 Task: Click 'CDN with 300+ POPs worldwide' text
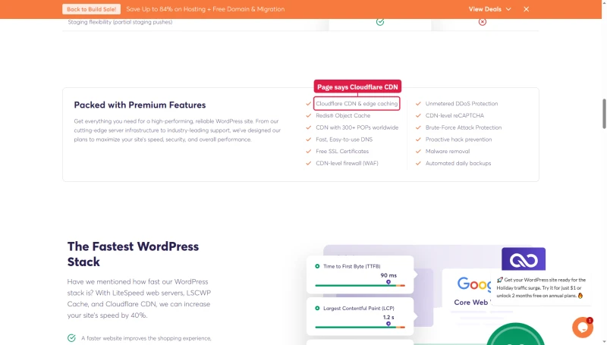click(357, 127)
